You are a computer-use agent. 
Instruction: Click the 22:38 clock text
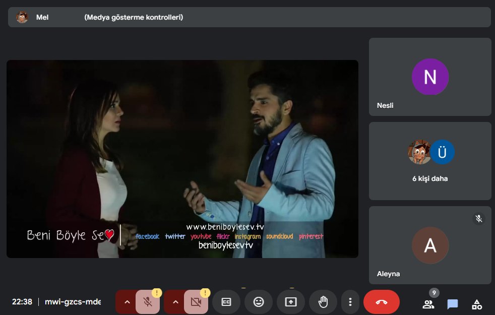pyautogui.click(x=22, y=302)
